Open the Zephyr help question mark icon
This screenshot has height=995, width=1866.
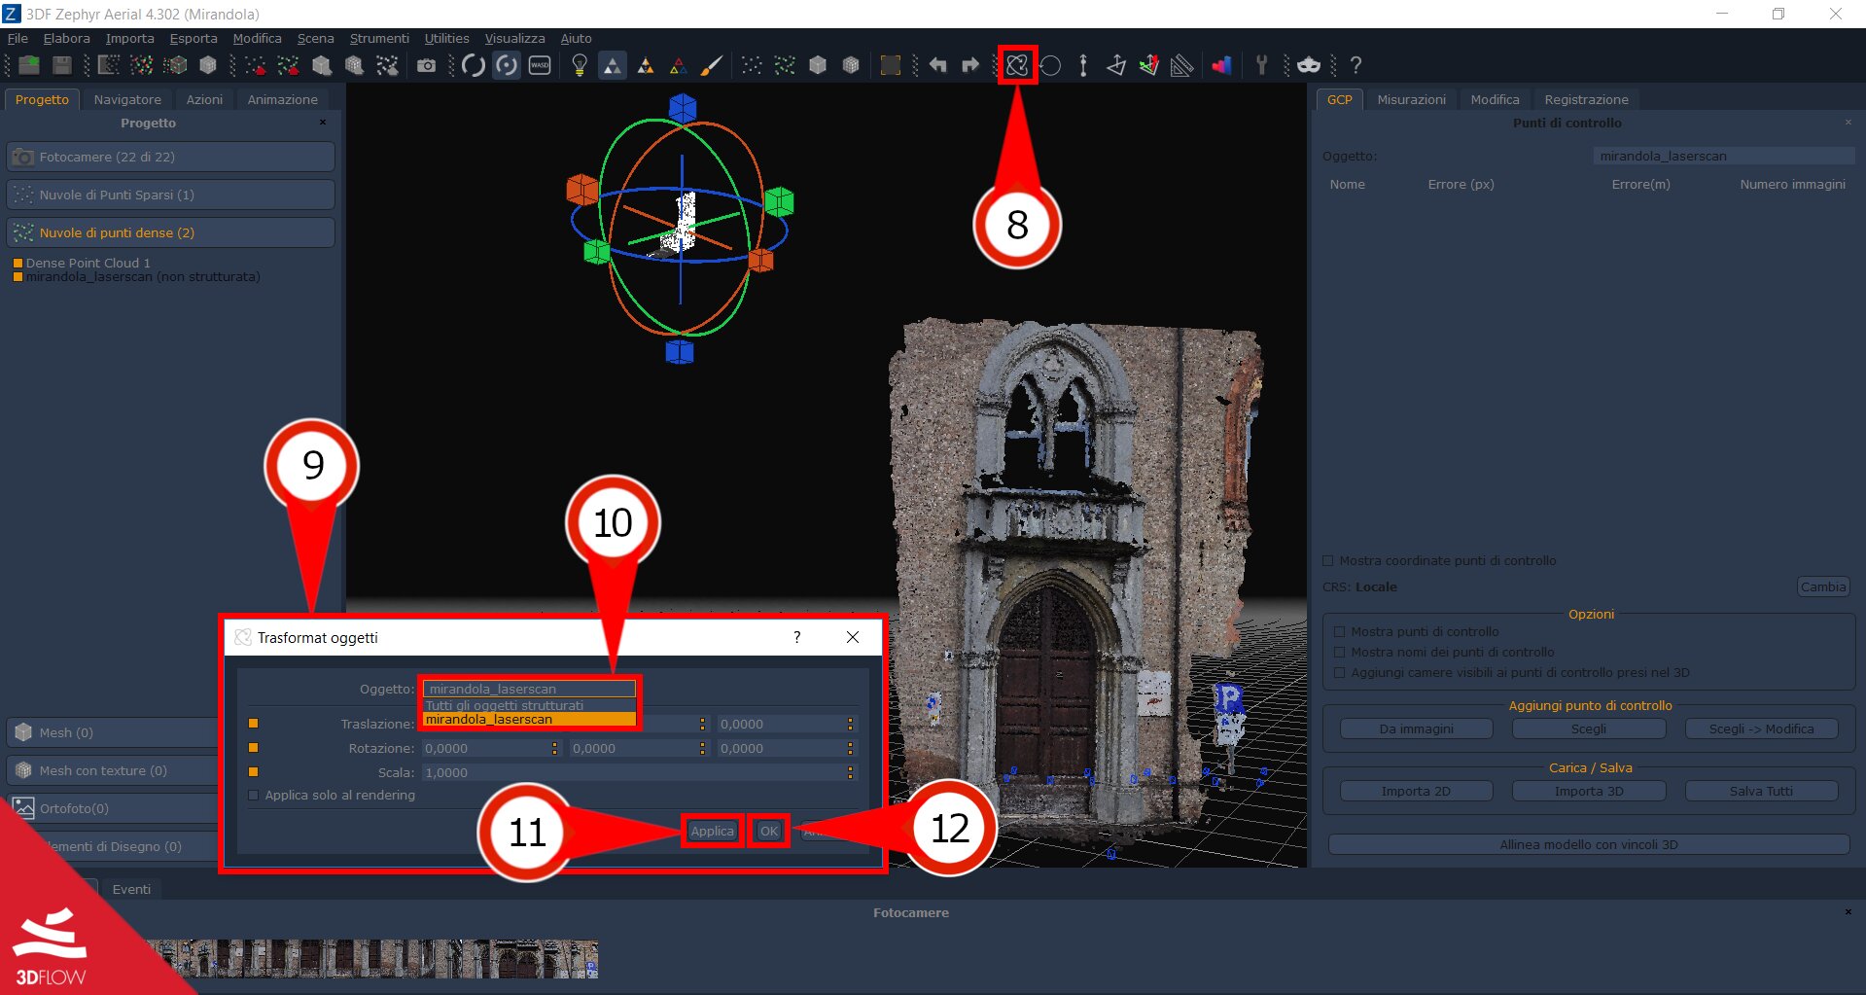(1355, 65)
